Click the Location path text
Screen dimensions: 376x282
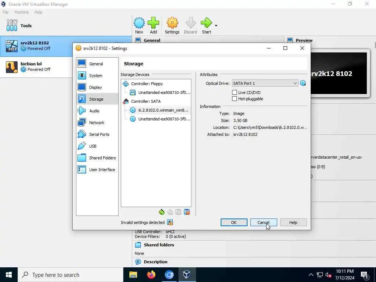(x=270, y=127)
